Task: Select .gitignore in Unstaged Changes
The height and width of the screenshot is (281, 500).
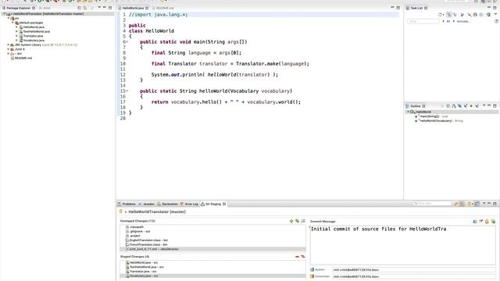Action: [x=137, y=232]
